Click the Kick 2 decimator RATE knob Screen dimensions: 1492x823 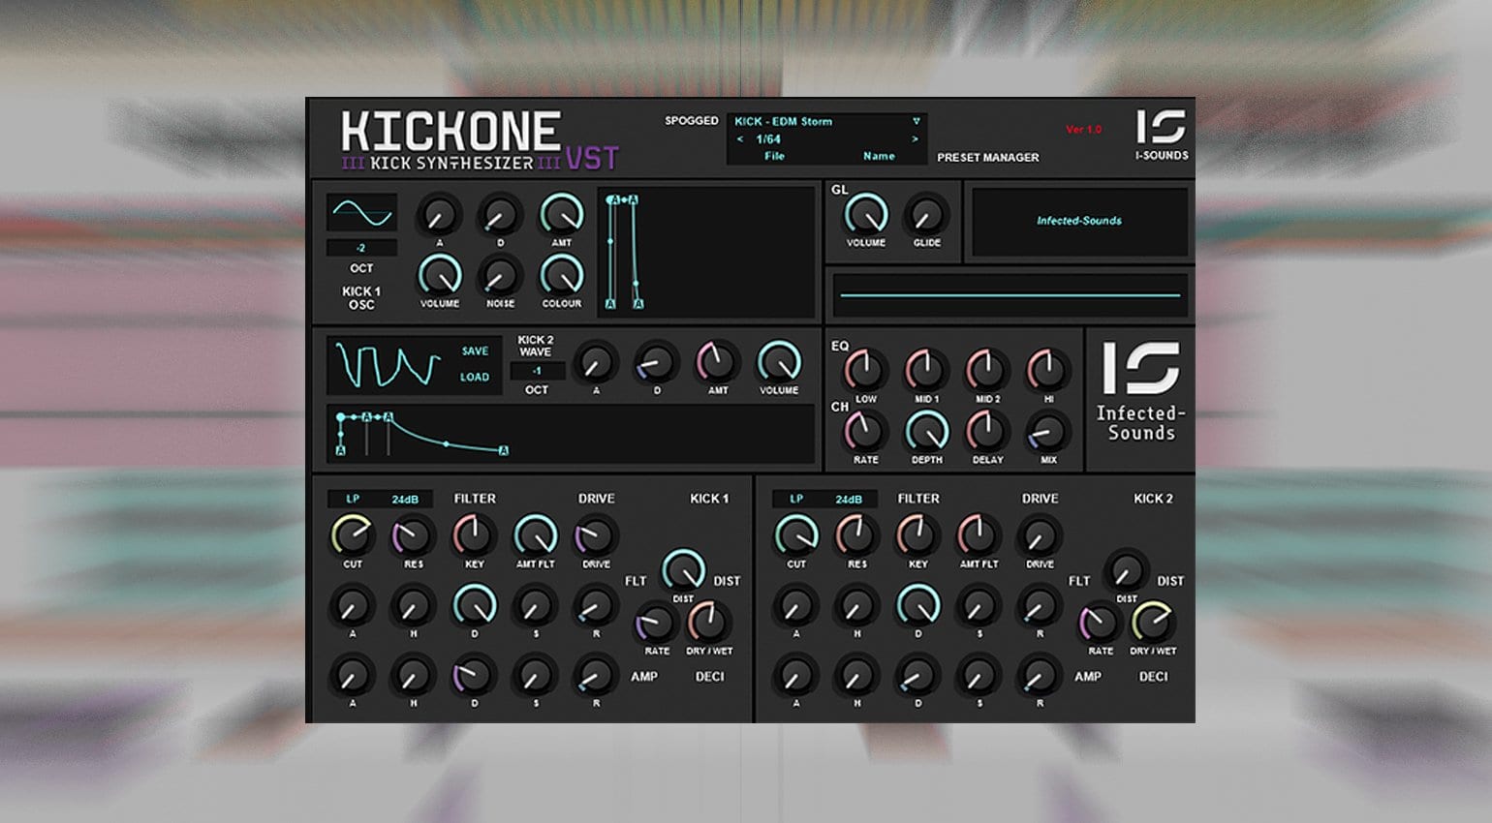(x=1101, y=624)
